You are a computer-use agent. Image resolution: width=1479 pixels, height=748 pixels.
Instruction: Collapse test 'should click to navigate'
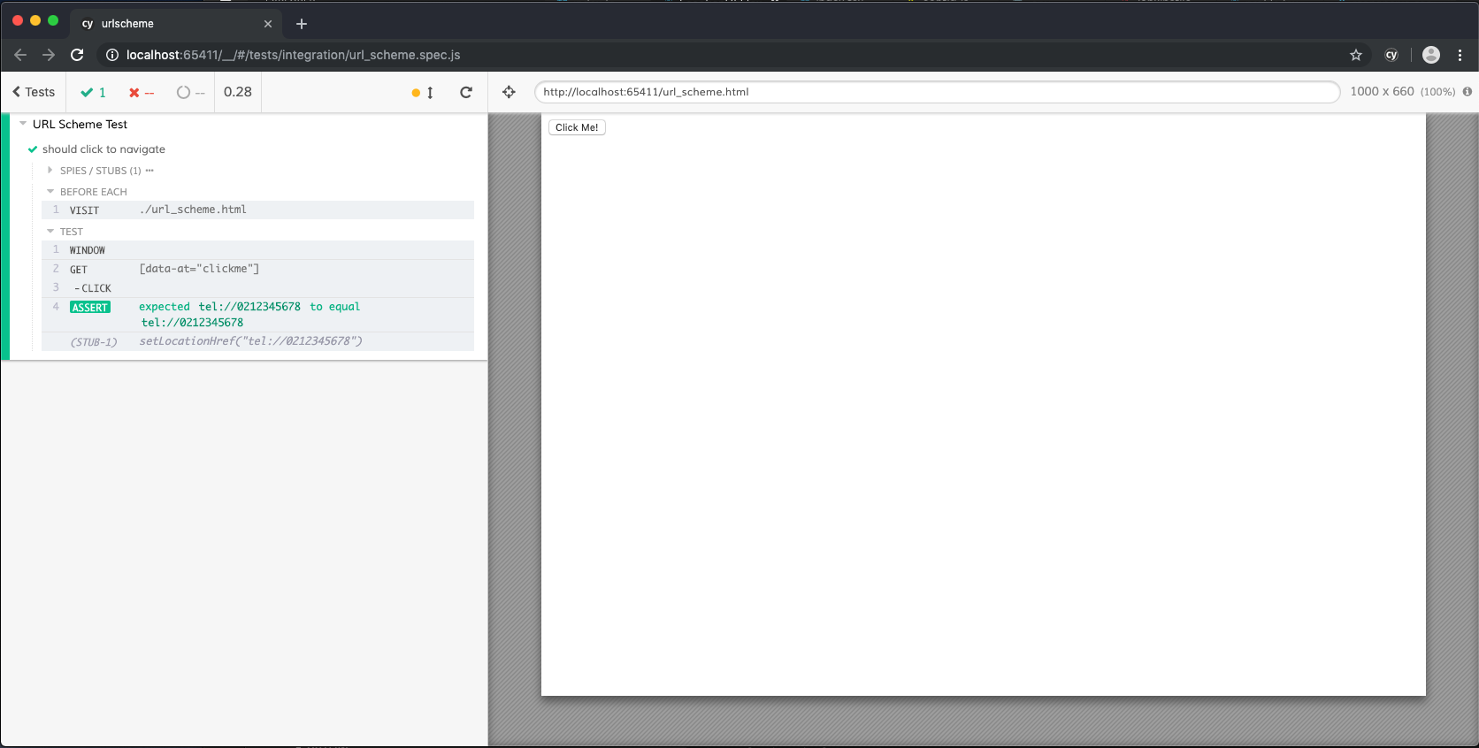[103, 149]
